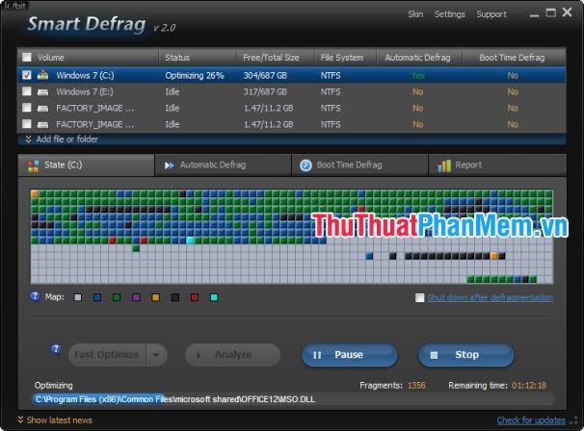Click the cyan block in the disk map

[x=190, y=241]
